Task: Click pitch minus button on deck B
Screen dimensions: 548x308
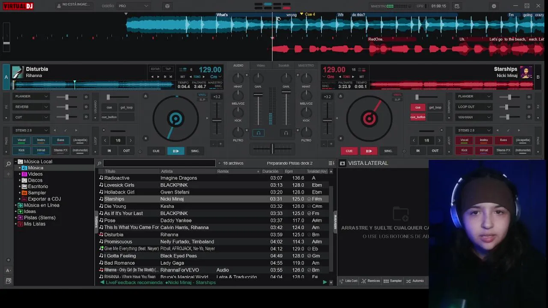Action: 324,144
